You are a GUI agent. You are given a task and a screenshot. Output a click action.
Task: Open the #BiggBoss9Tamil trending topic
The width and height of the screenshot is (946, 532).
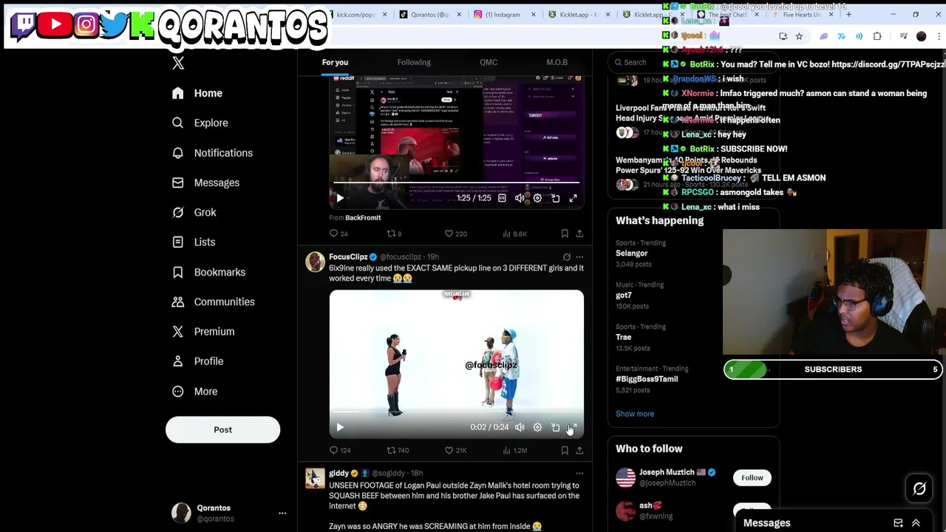tap(647, 379)
